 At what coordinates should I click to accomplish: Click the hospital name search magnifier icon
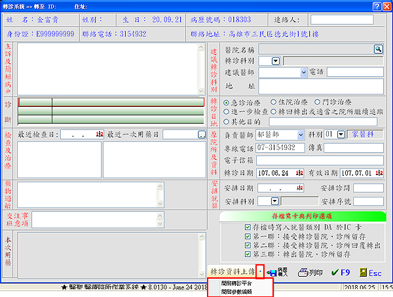tap(378, 49)
